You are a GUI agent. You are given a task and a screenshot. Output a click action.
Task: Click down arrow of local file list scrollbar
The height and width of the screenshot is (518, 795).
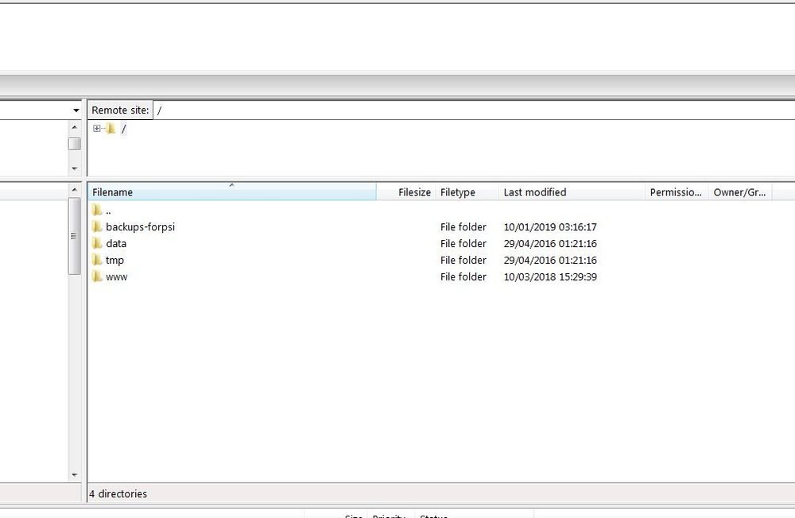[x=75, y=475]
